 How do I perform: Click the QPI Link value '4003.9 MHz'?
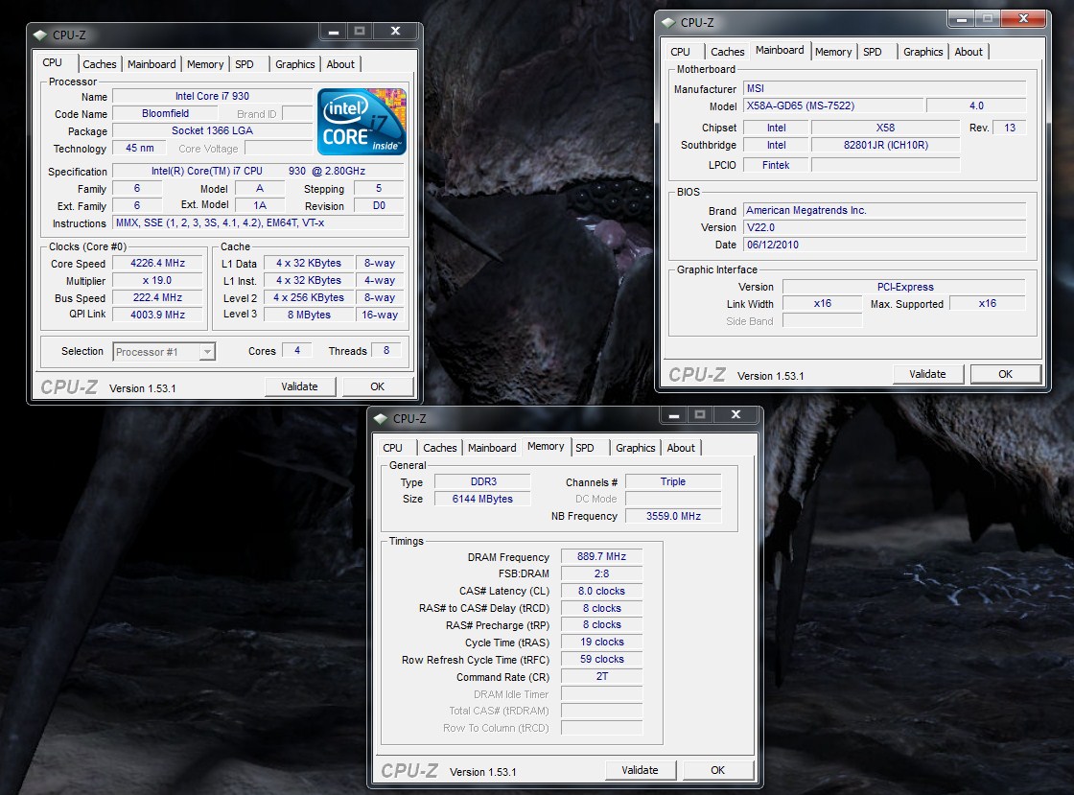tap(157, 315)
